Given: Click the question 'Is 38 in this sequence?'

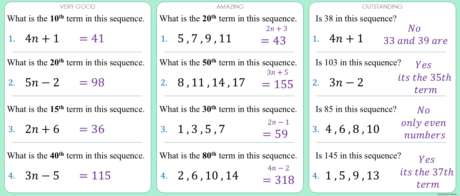Looking at the screenshot, I should point(356,19).
